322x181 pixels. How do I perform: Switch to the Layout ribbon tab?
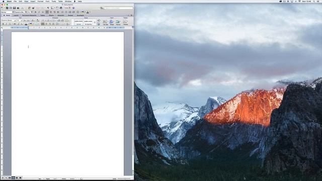click(x=16, y=15)
